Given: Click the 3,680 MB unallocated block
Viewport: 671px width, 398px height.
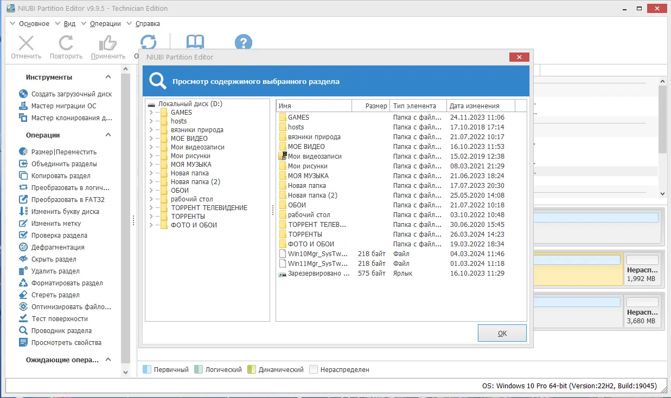Looking at the screenshot, I should 642,311.
